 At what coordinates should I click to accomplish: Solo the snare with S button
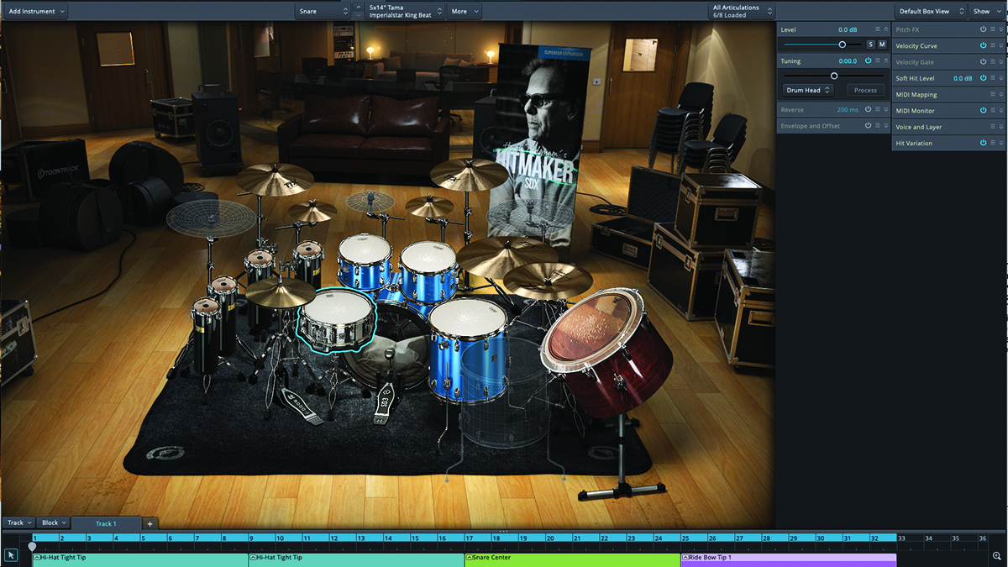pyautogui.click(x=870, y=45)
